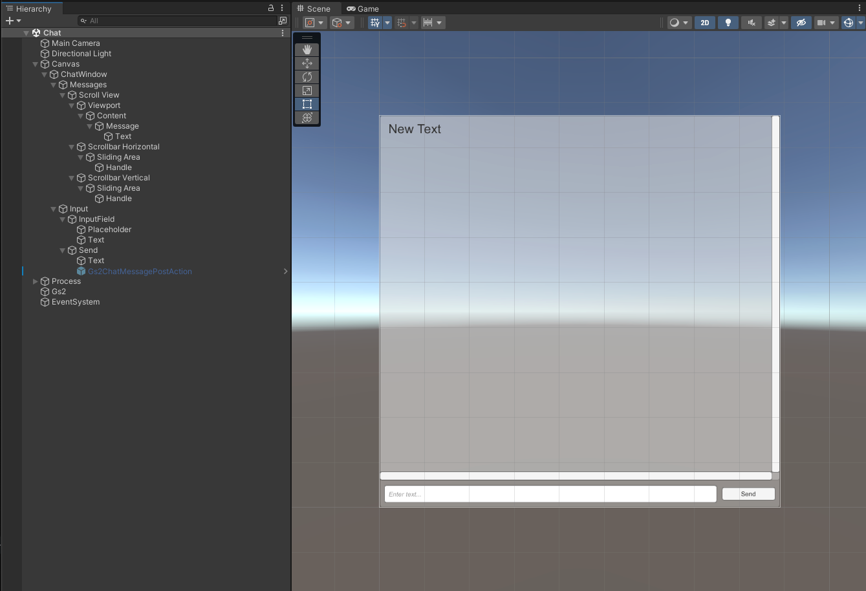866x591 pixels.
Task: Toggle Scene effects (skybox, fog) button
Action: pyautogui.click(x=771, y=23)
